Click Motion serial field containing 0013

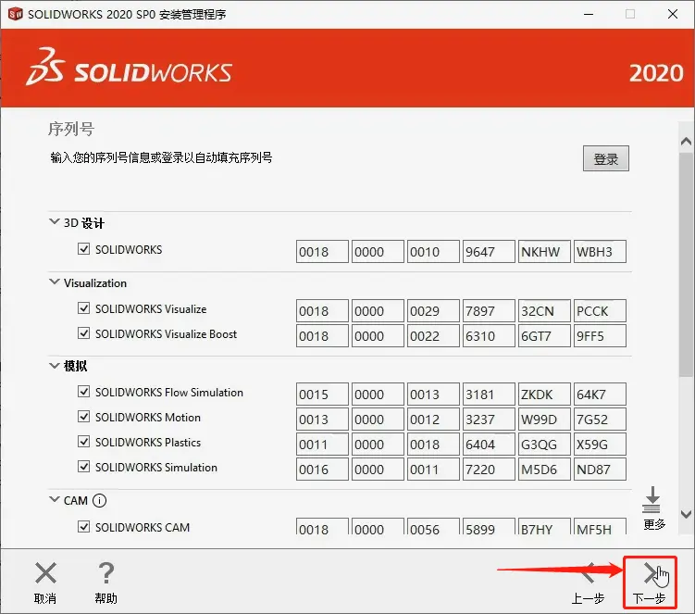point(322,420)
